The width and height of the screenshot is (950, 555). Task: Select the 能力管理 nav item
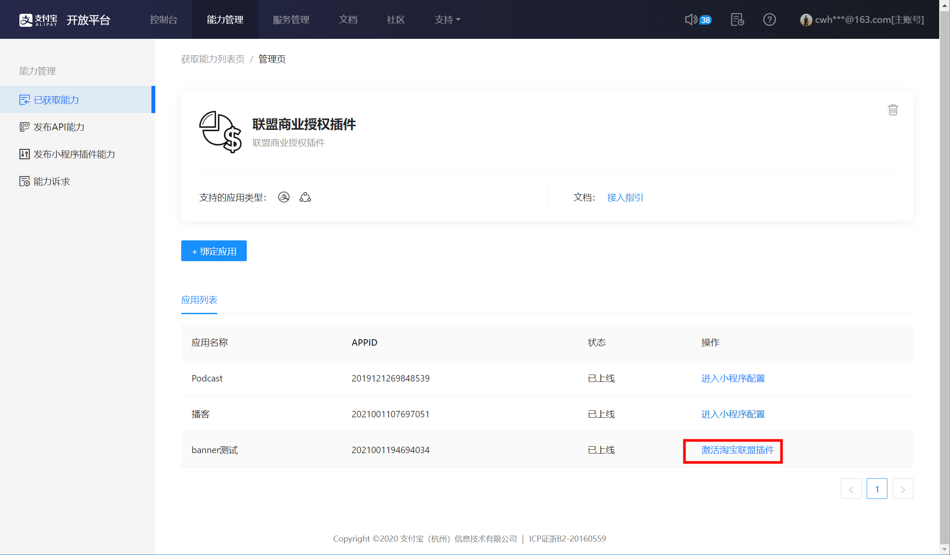click(x=225, y=19)
